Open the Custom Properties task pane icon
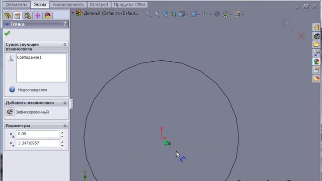322x181 pixels. point(316,70)
